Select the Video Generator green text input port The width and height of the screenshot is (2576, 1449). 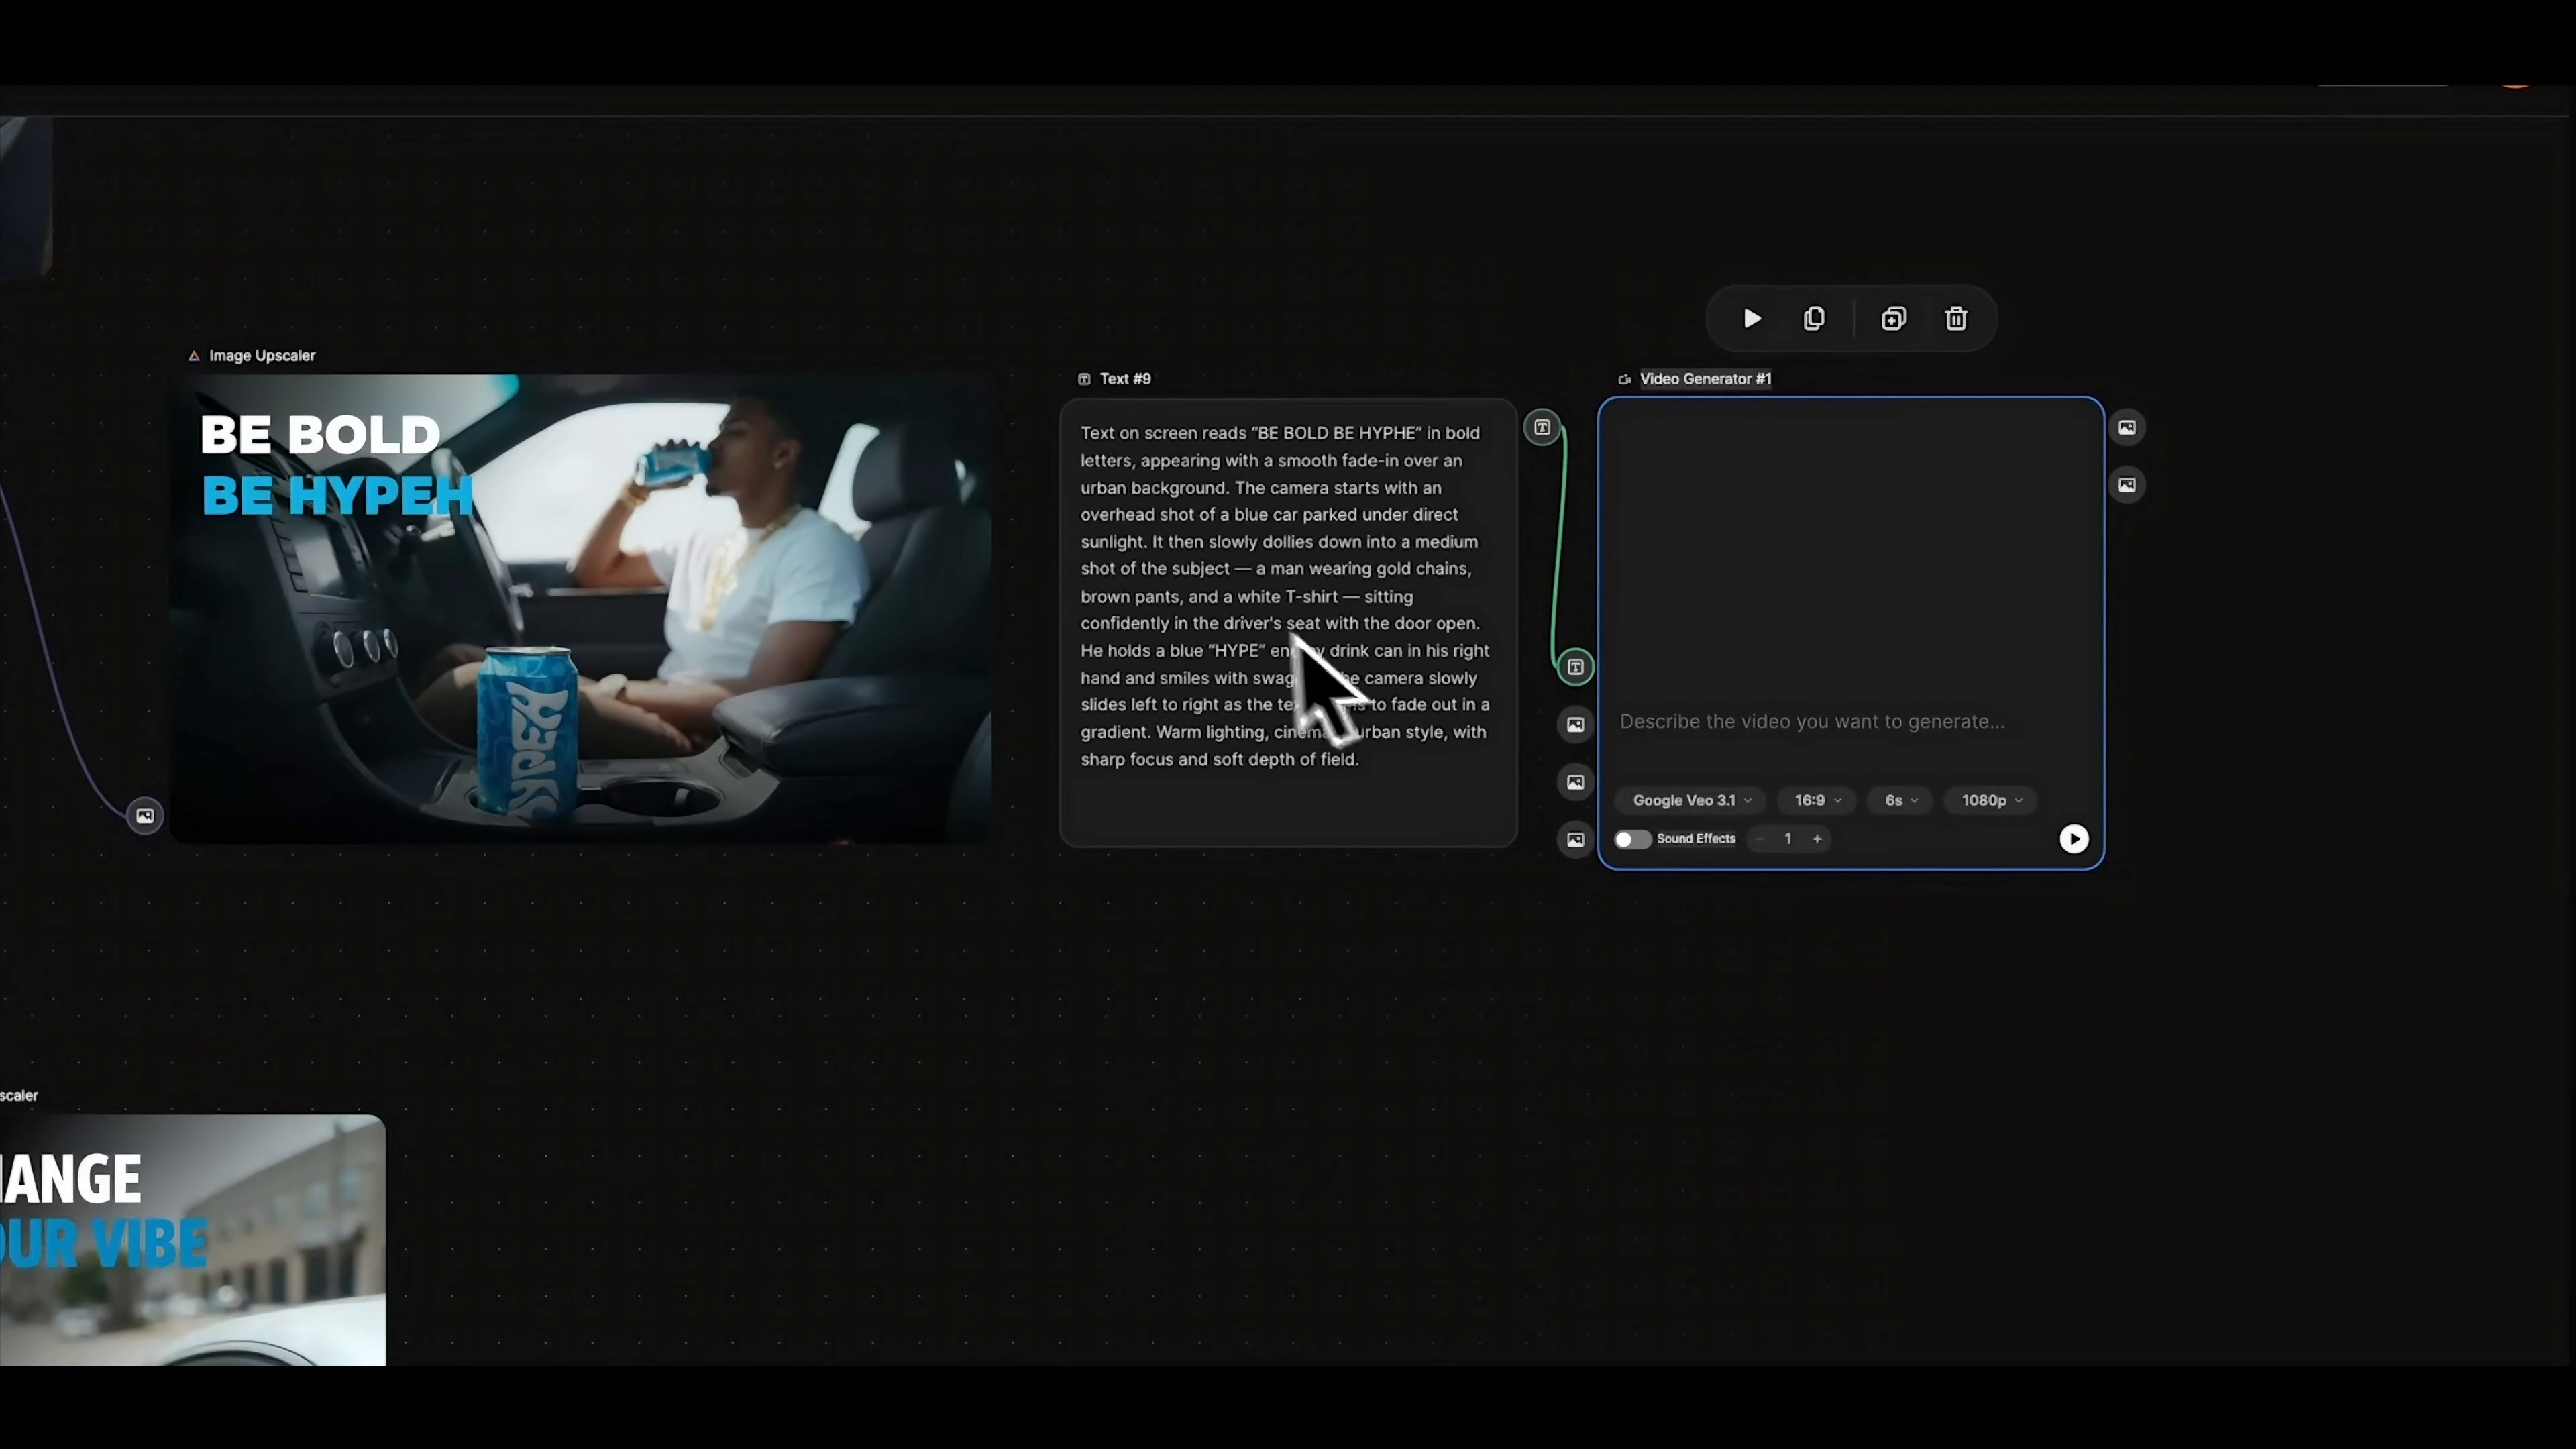[1575, 667]
